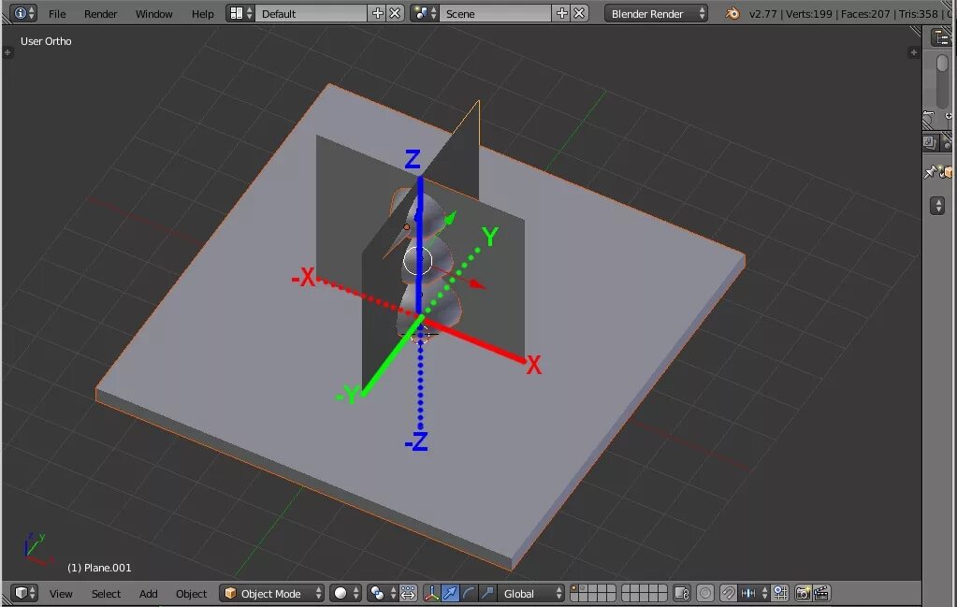Toggle proportional editing circle icon
This screenshot has height=607, width=957.
705,594
